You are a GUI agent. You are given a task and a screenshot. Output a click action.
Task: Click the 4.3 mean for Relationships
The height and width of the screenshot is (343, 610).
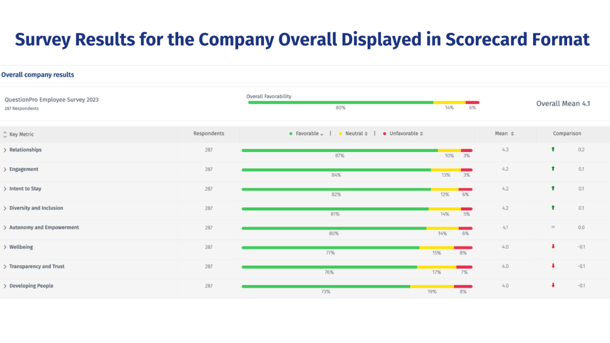click(x=505, y=149)
